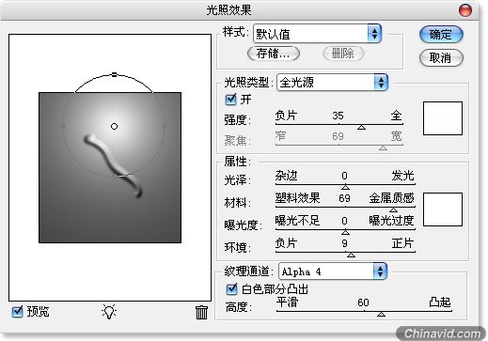The height and width of the screenshot is (341, 488).
Task: Click the gray preview image thumbnail
Action: 110,167
